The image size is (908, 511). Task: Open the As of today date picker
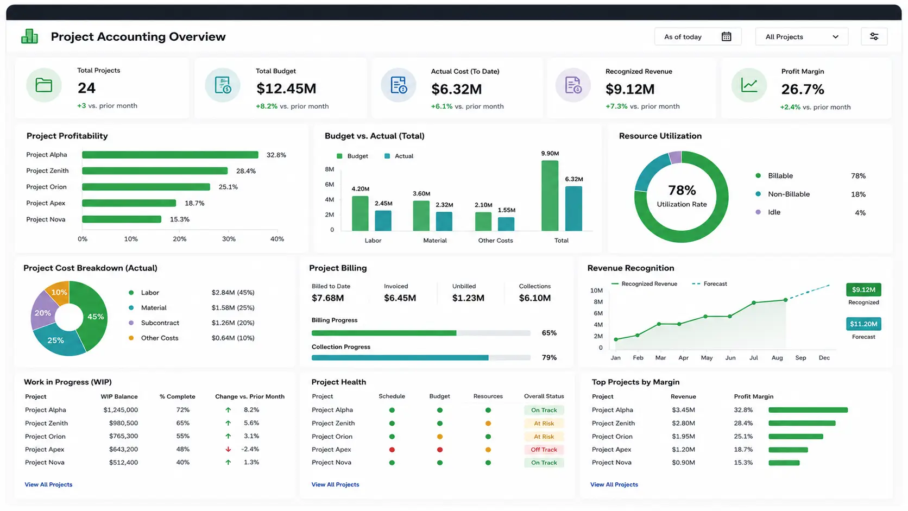point(698,36)
